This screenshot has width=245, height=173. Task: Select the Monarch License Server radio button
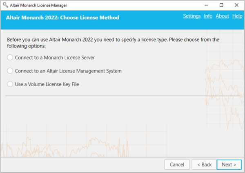pos(10,58)
